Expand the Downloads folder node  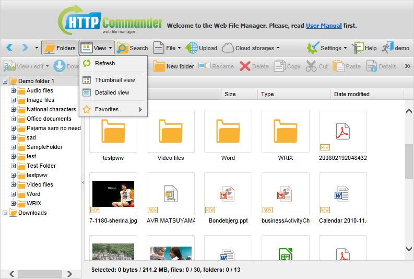tap(5, 213)
